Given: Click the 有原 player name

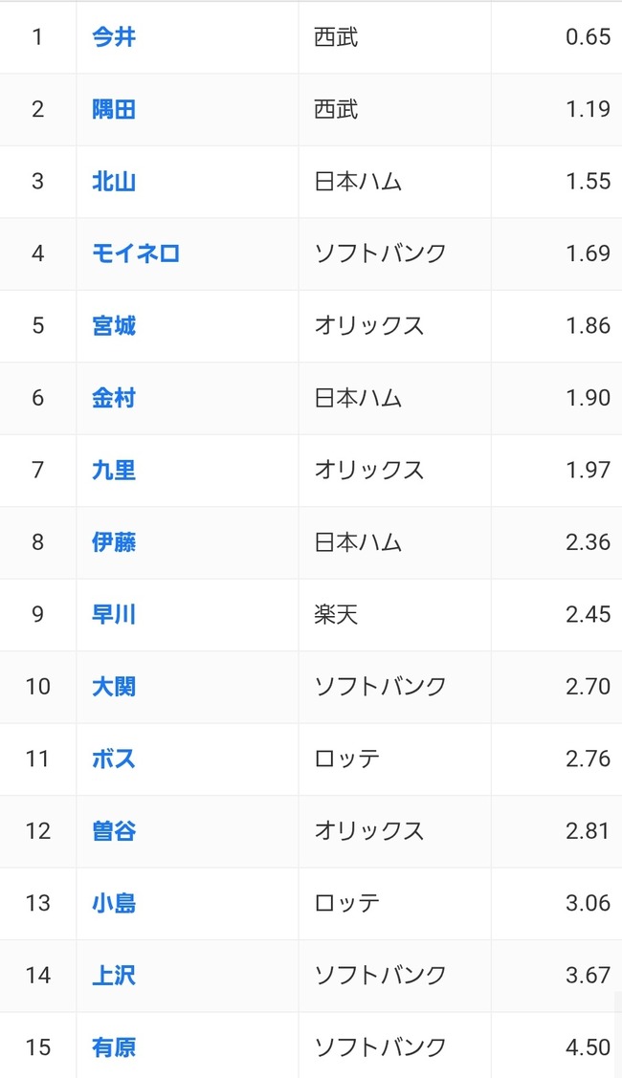Looking at the screenshot, I should click(x=114, y=1047).
